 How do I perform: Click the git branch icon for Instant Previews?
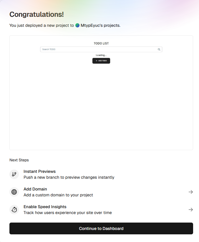click(14, 174)
